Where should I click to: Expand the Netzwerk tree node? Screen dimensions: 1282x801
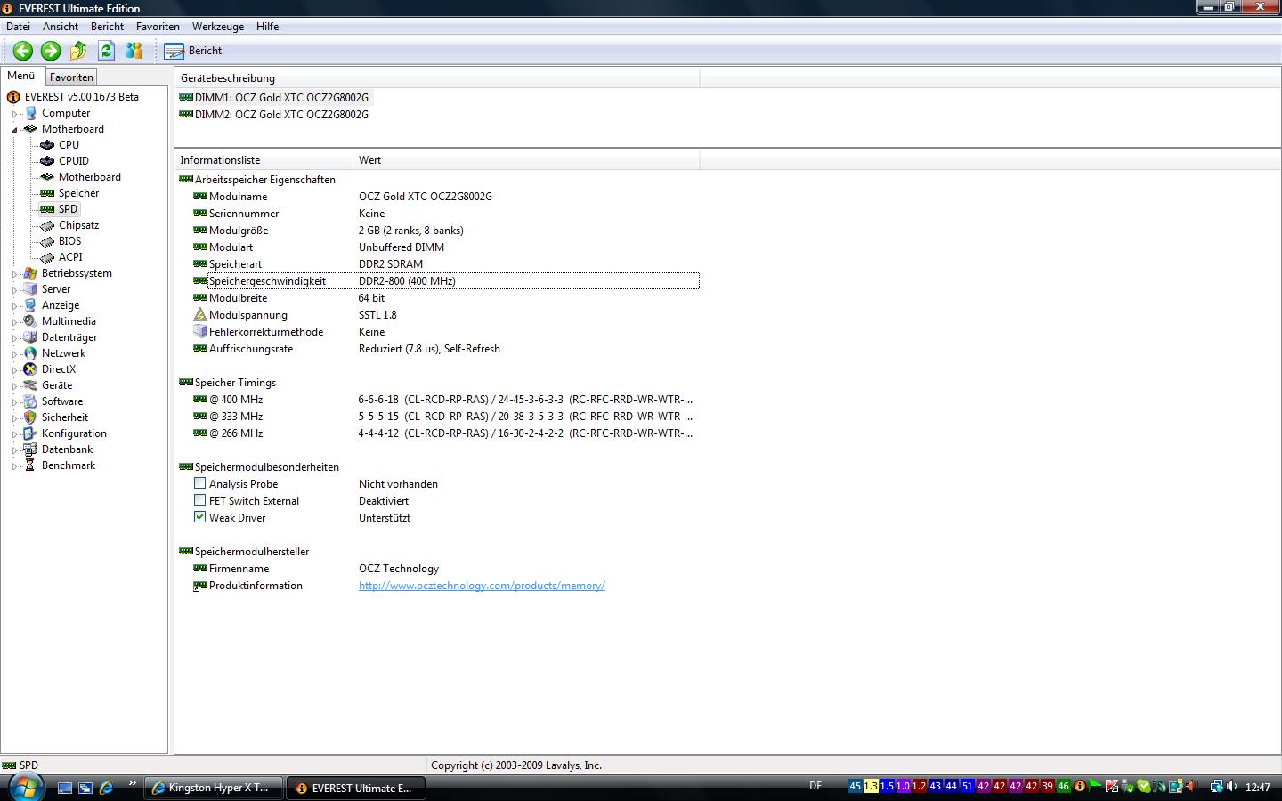[x=14, y=354]
